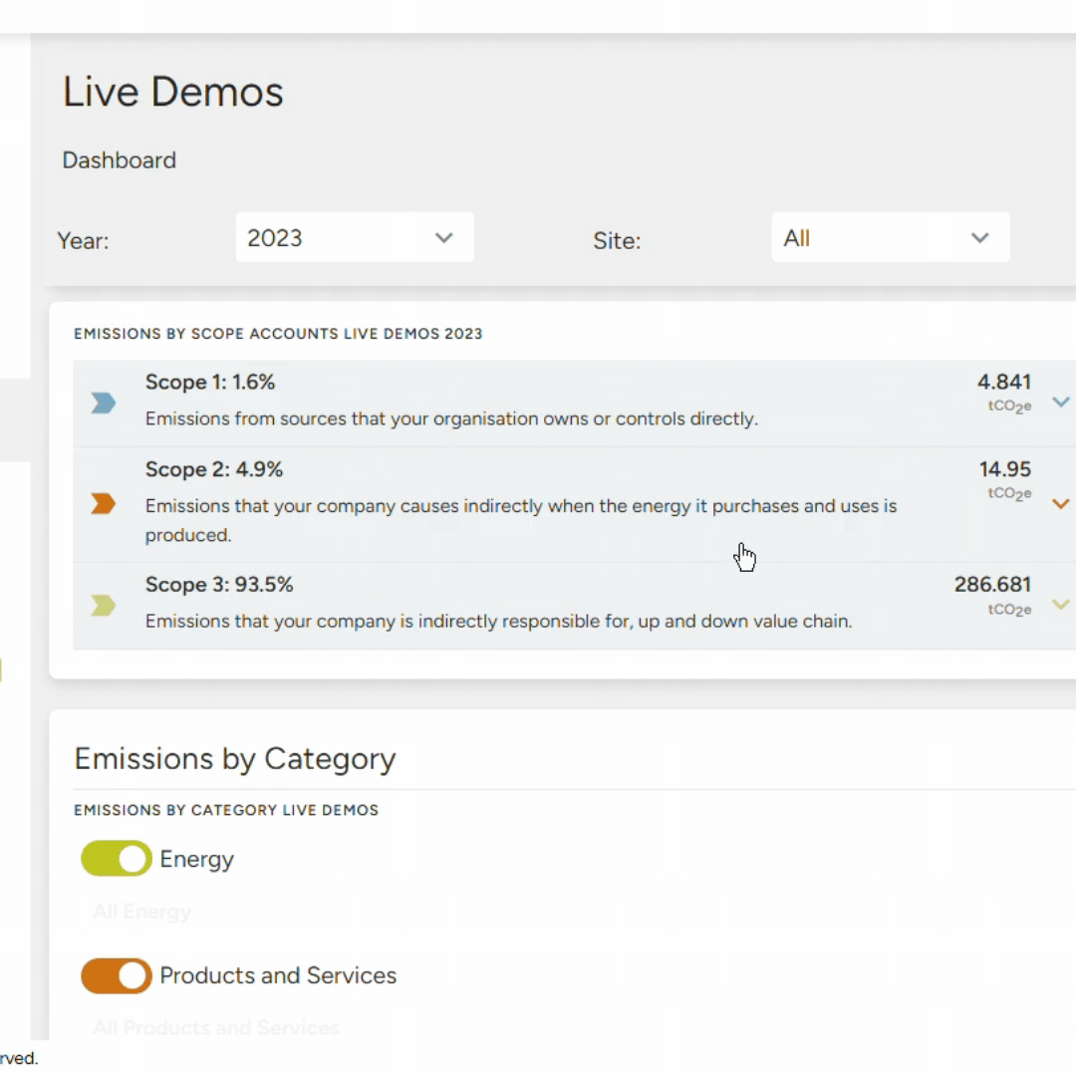The width and height of the screenshot is (1076, 1076).
Task: Expand Scope 3 row chevron
Action: [1061, 604]
